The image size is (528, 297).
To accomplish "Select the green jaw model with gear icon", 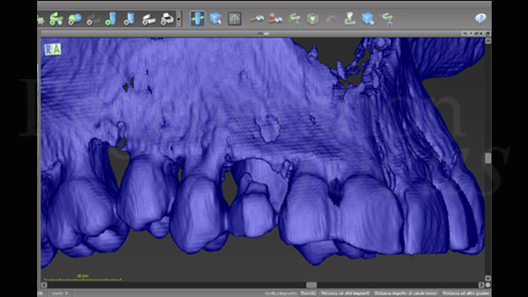I will click(56, 19).
